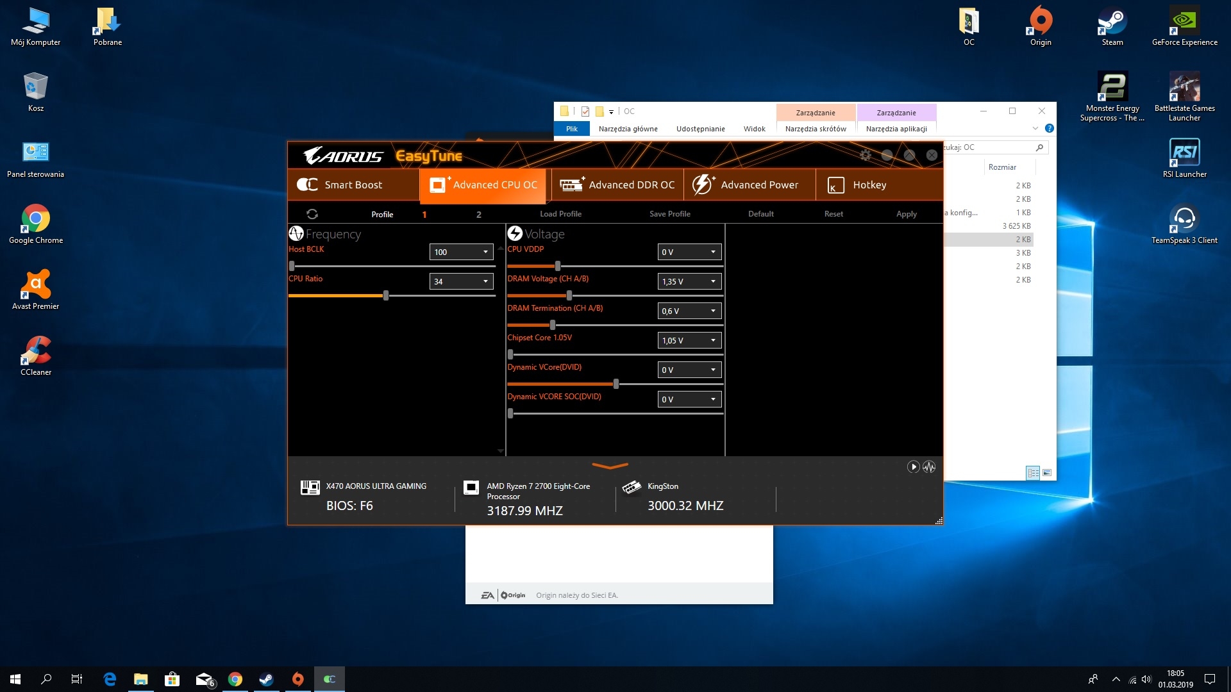The height and width of the screenshot is (692, 1231).
Task: Launch TeamSpeak 3 Client shortcut
Action: click(1185, 225)
